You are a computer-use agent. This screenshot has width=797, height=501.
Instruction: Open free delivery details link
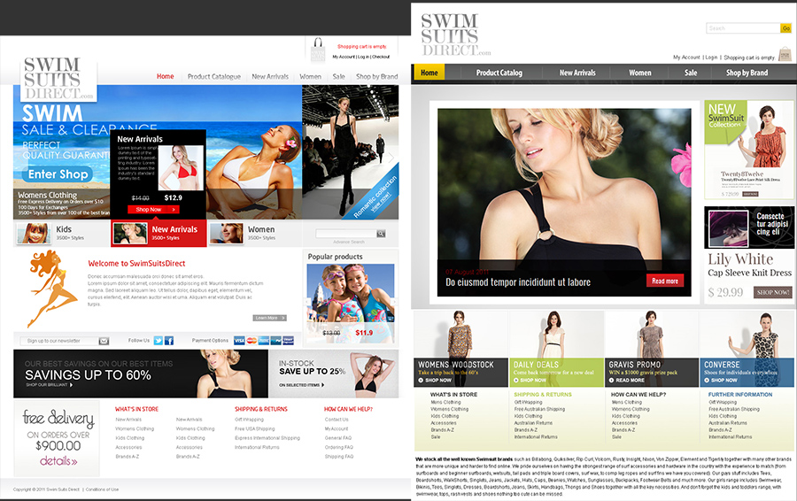58,461
